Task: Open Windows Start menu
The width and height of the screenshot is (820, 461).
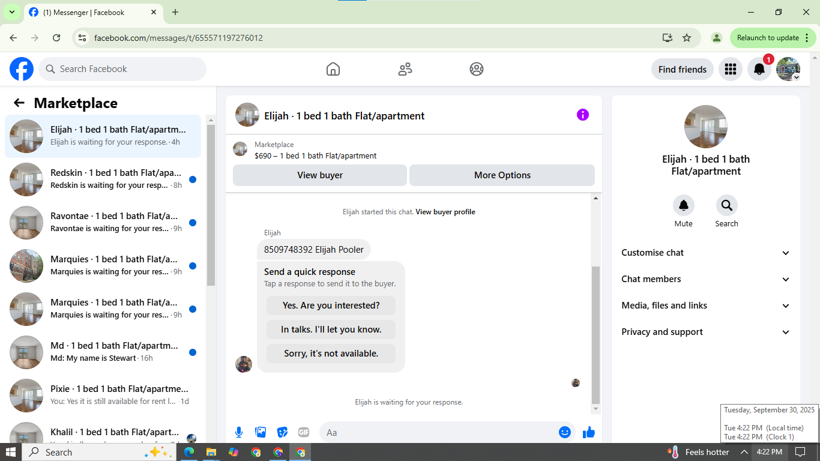Action: click(11, 452)
